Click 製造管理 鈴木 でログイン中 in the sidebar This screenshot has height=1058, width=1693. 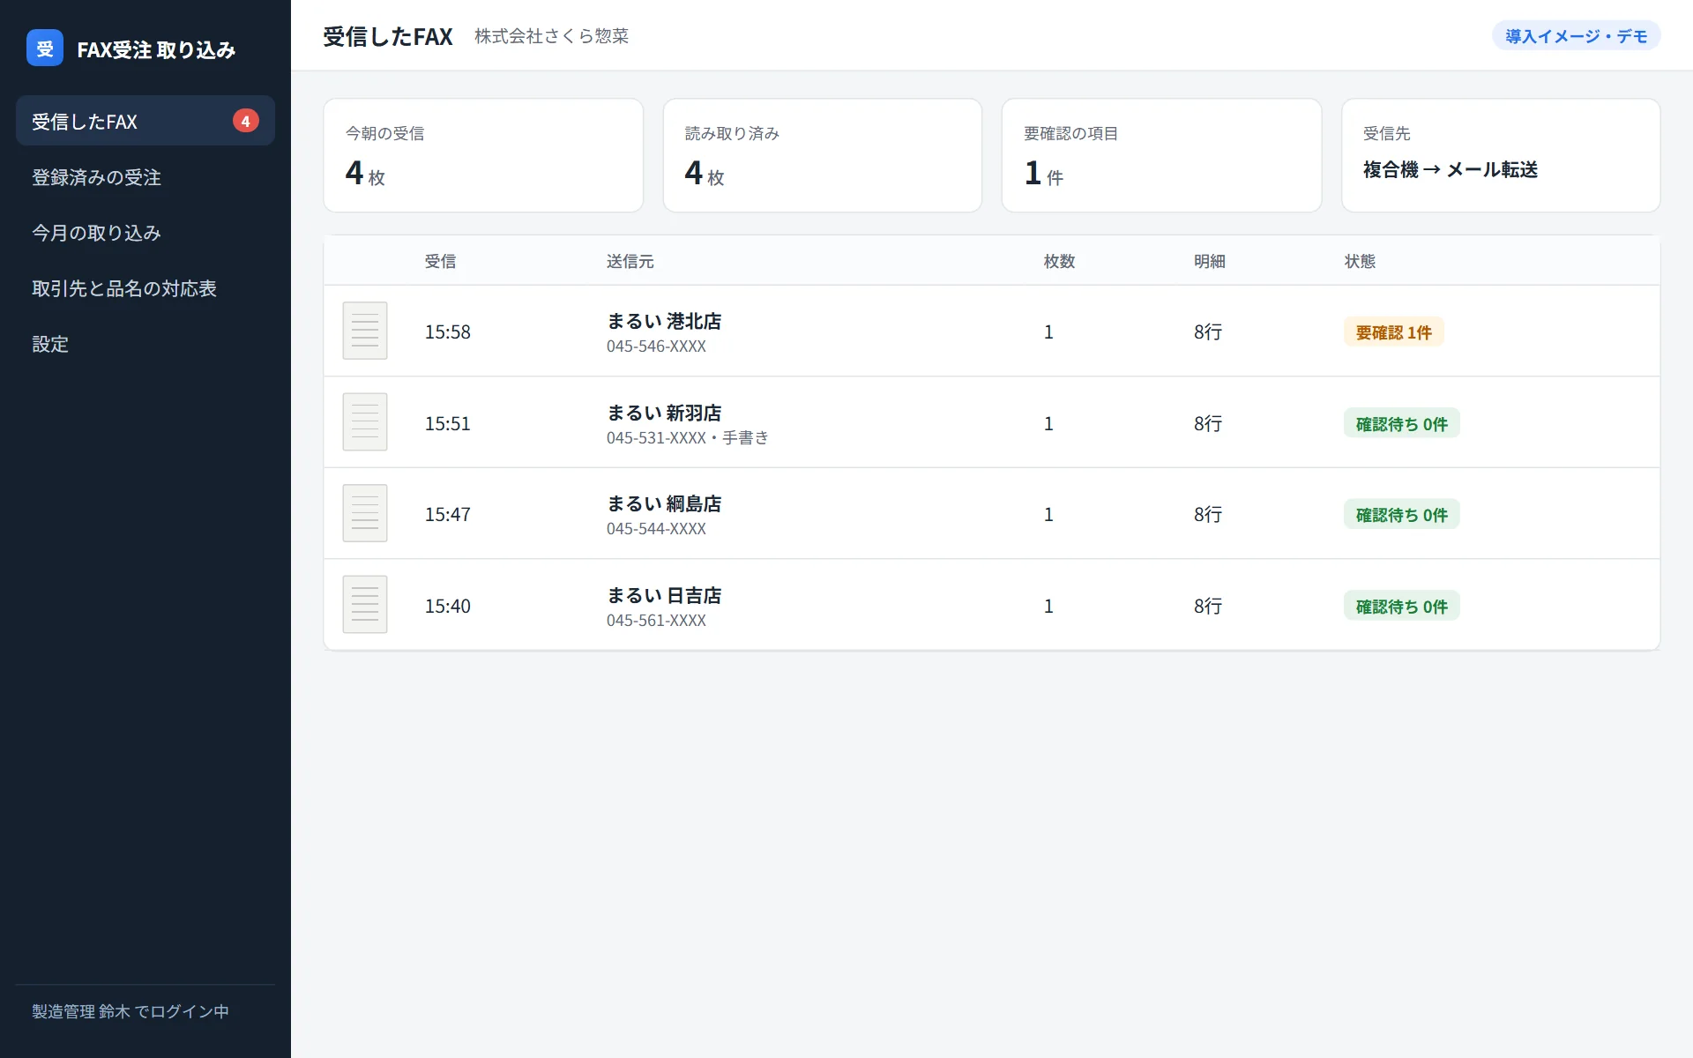point(131,1011)
